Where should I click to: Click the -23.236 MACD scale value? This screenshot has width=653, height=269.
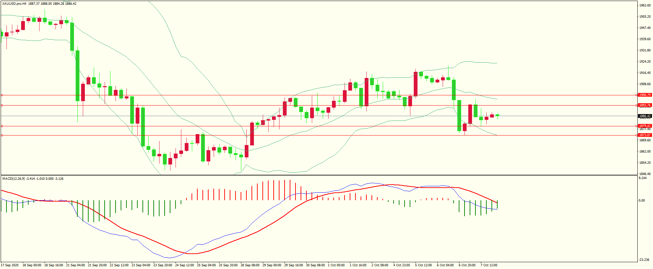643,260
